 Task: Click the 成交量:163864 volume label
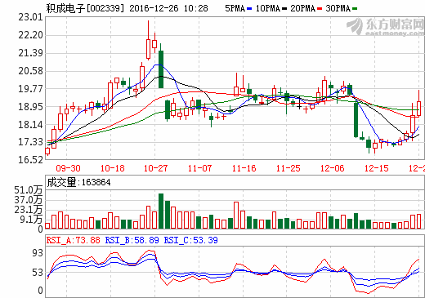(78, 182)
